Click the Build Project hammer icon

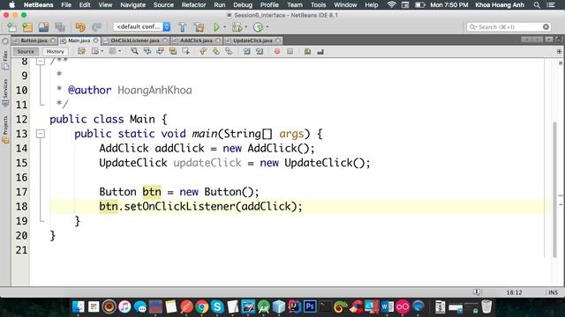click(x=183, y=27)
